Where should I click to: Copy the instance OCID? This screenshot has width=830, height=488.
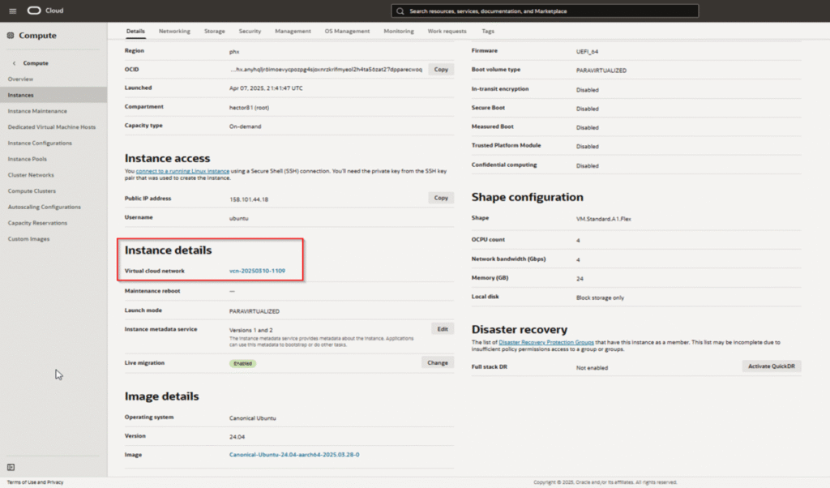[x=441, y=70]
